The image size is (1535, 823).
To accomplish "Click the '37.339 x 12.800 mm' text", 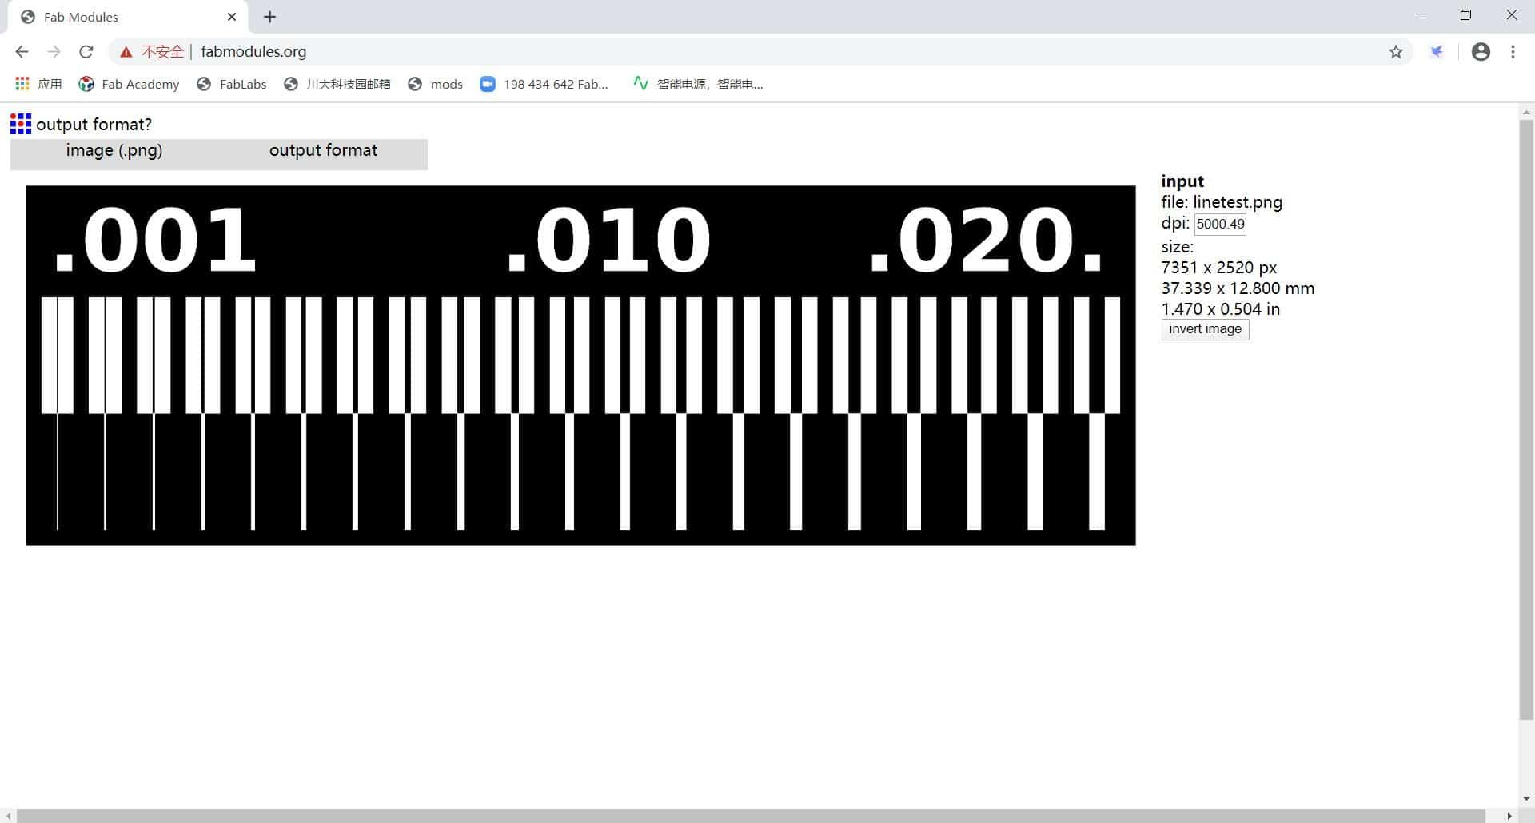I will (x=1238, y=288).
